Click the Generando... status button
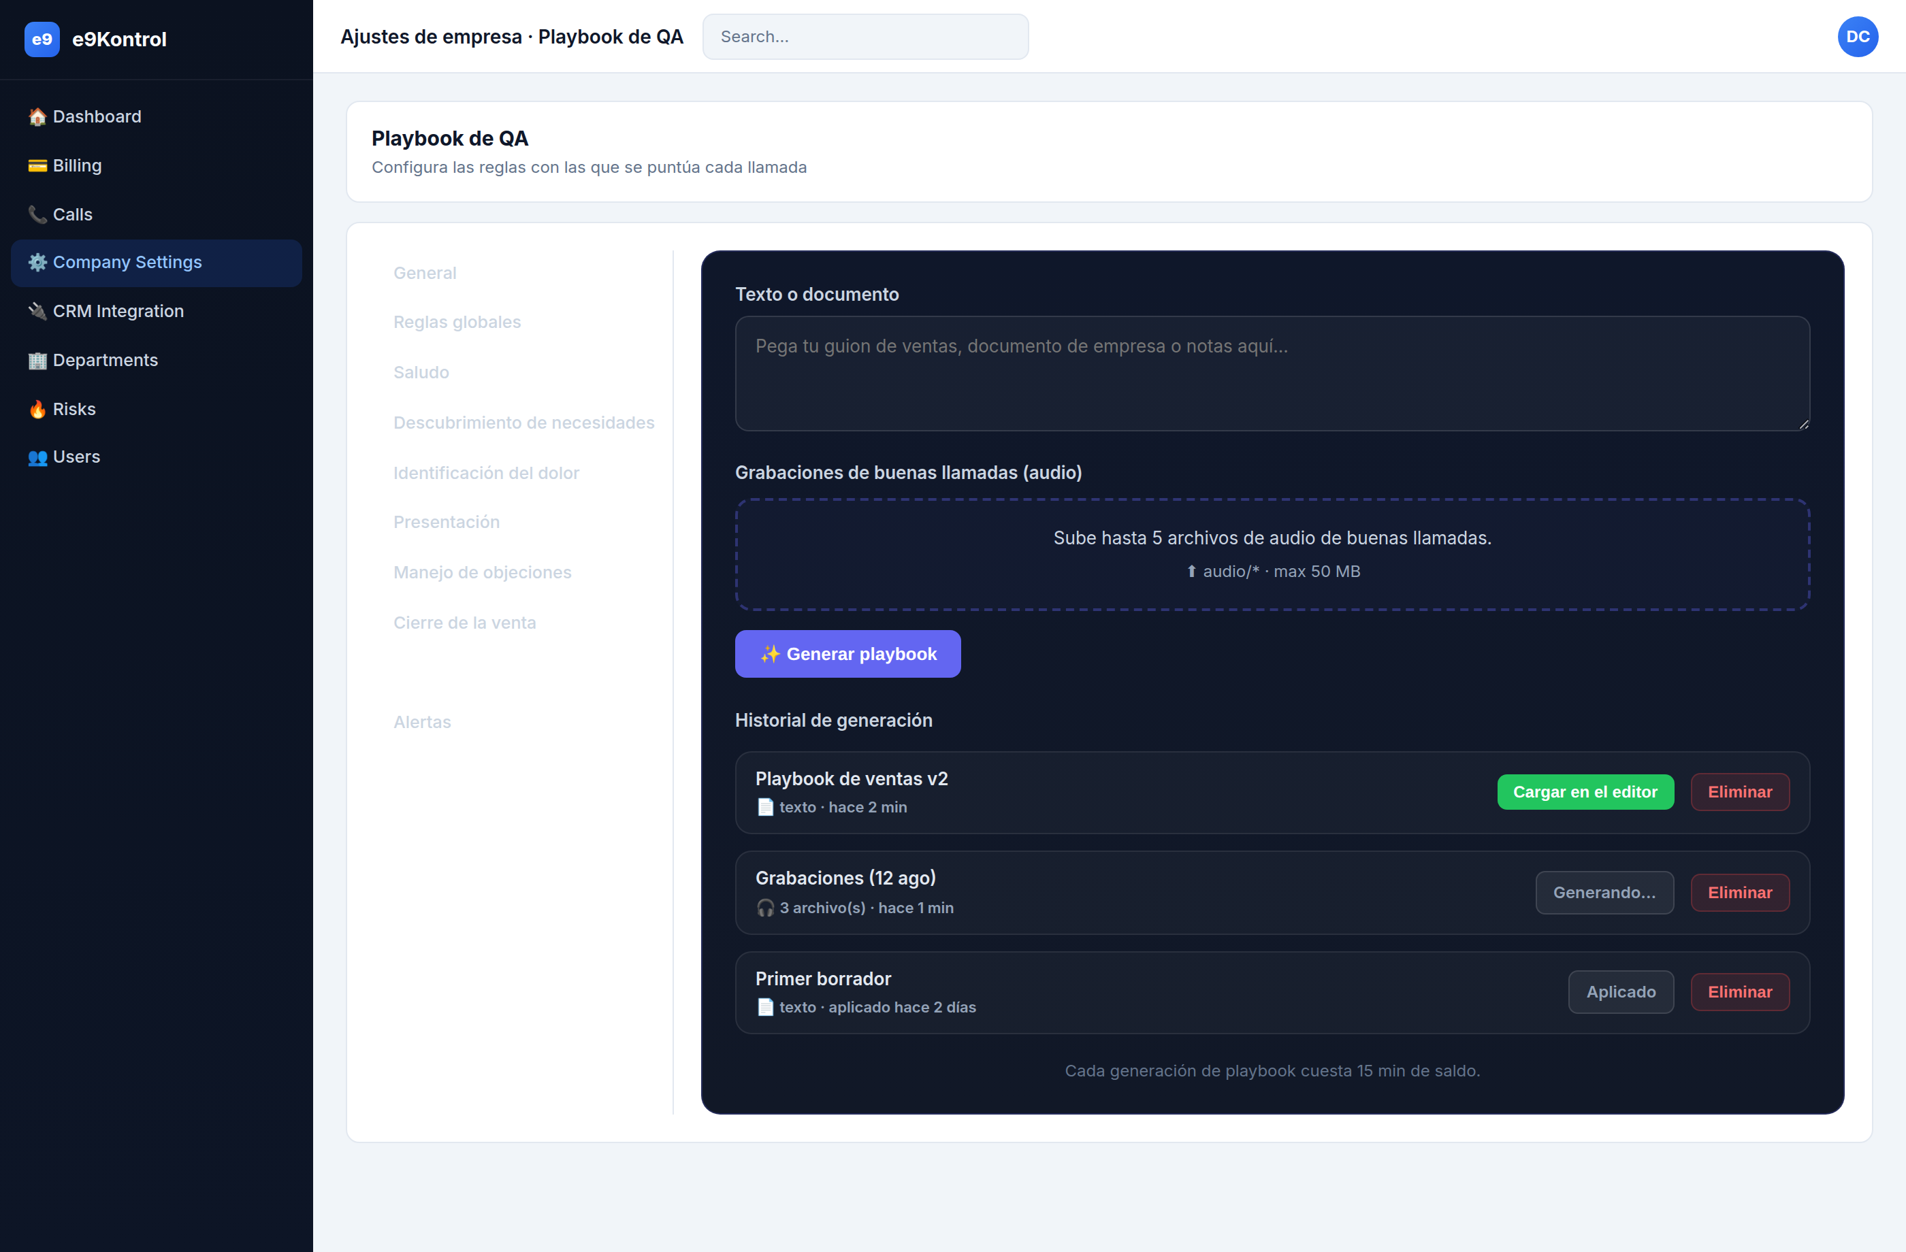 (x=1604, y=893)
